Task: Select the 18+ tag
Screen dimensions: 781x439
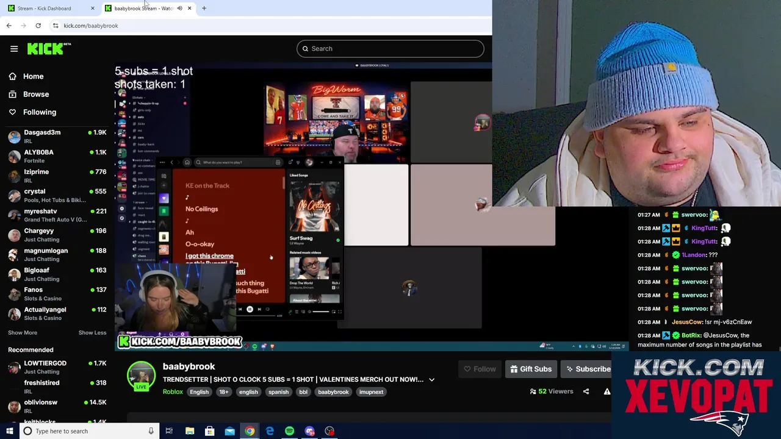Action: click(224, 392)
